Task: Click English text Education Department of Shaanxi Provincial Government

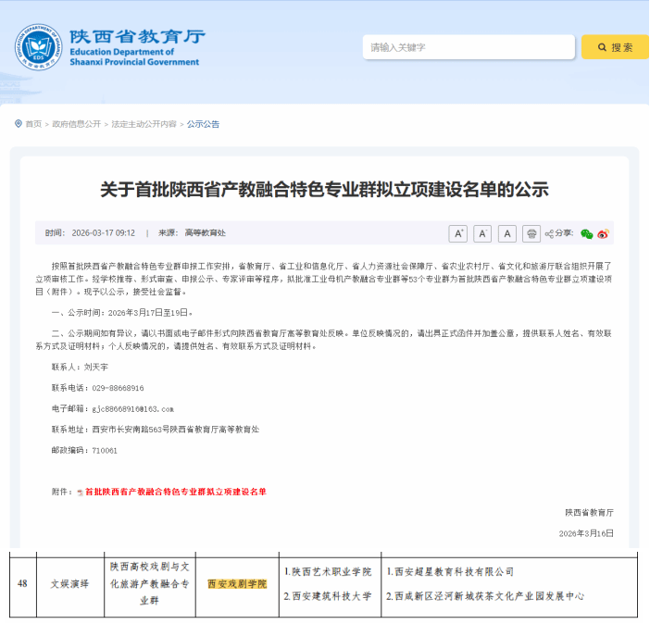Action: click(134, 56)
